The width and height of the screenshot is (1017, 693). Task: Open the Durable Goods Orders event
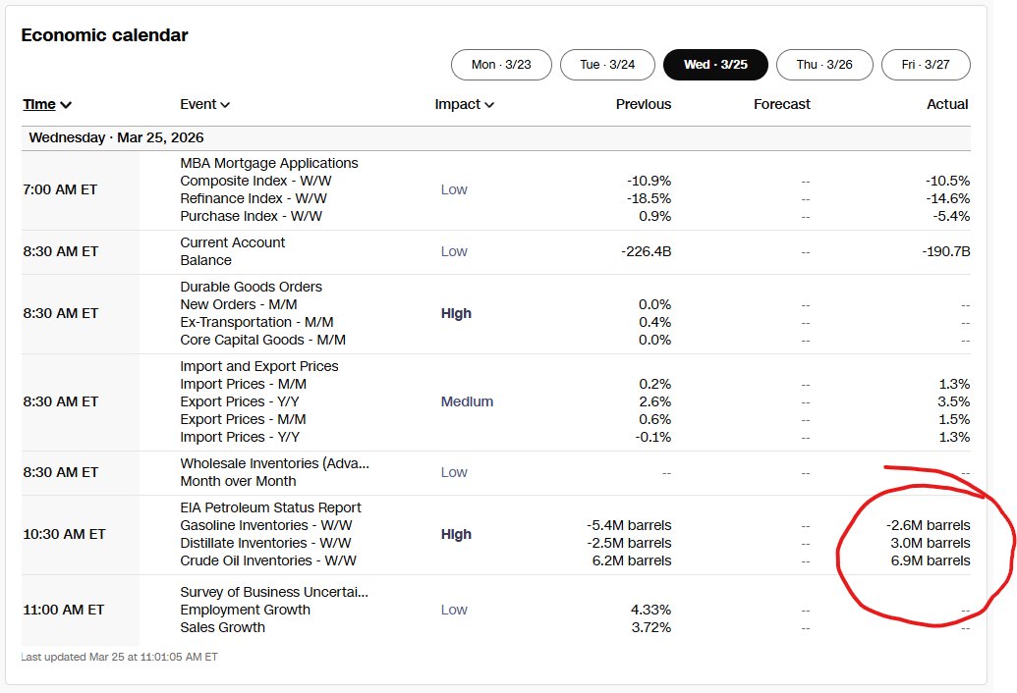click(251, 287)
